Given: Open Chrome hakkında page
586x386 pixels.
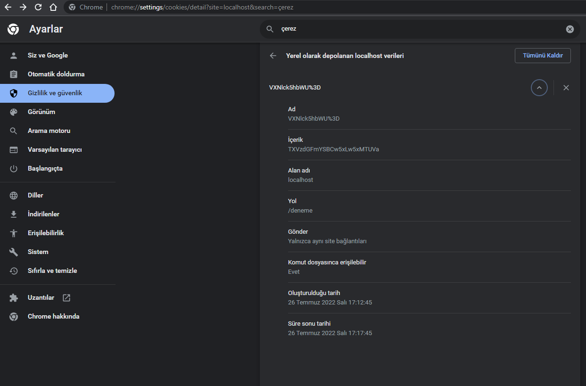Looking at the screenshot, I should (53, 317).
